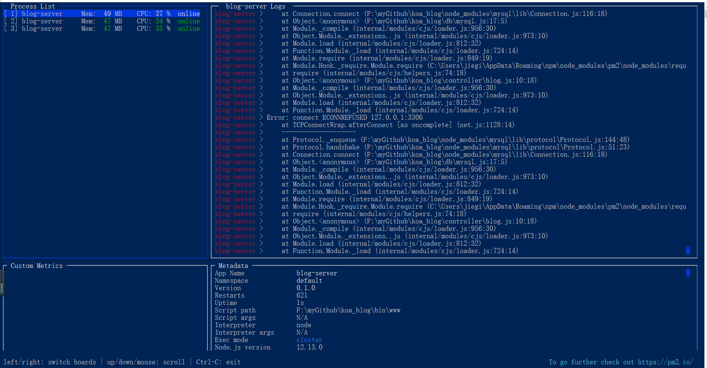Open the https://pm2.io/ link
Viewport: 707px width, 368px height.
[665, 362]
